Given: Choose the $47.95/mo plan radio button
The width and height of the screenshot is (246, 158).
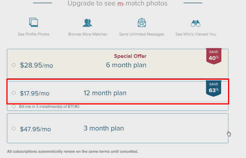Looking at the screenshot, I should pyautogui.click(x=14, y=129).
